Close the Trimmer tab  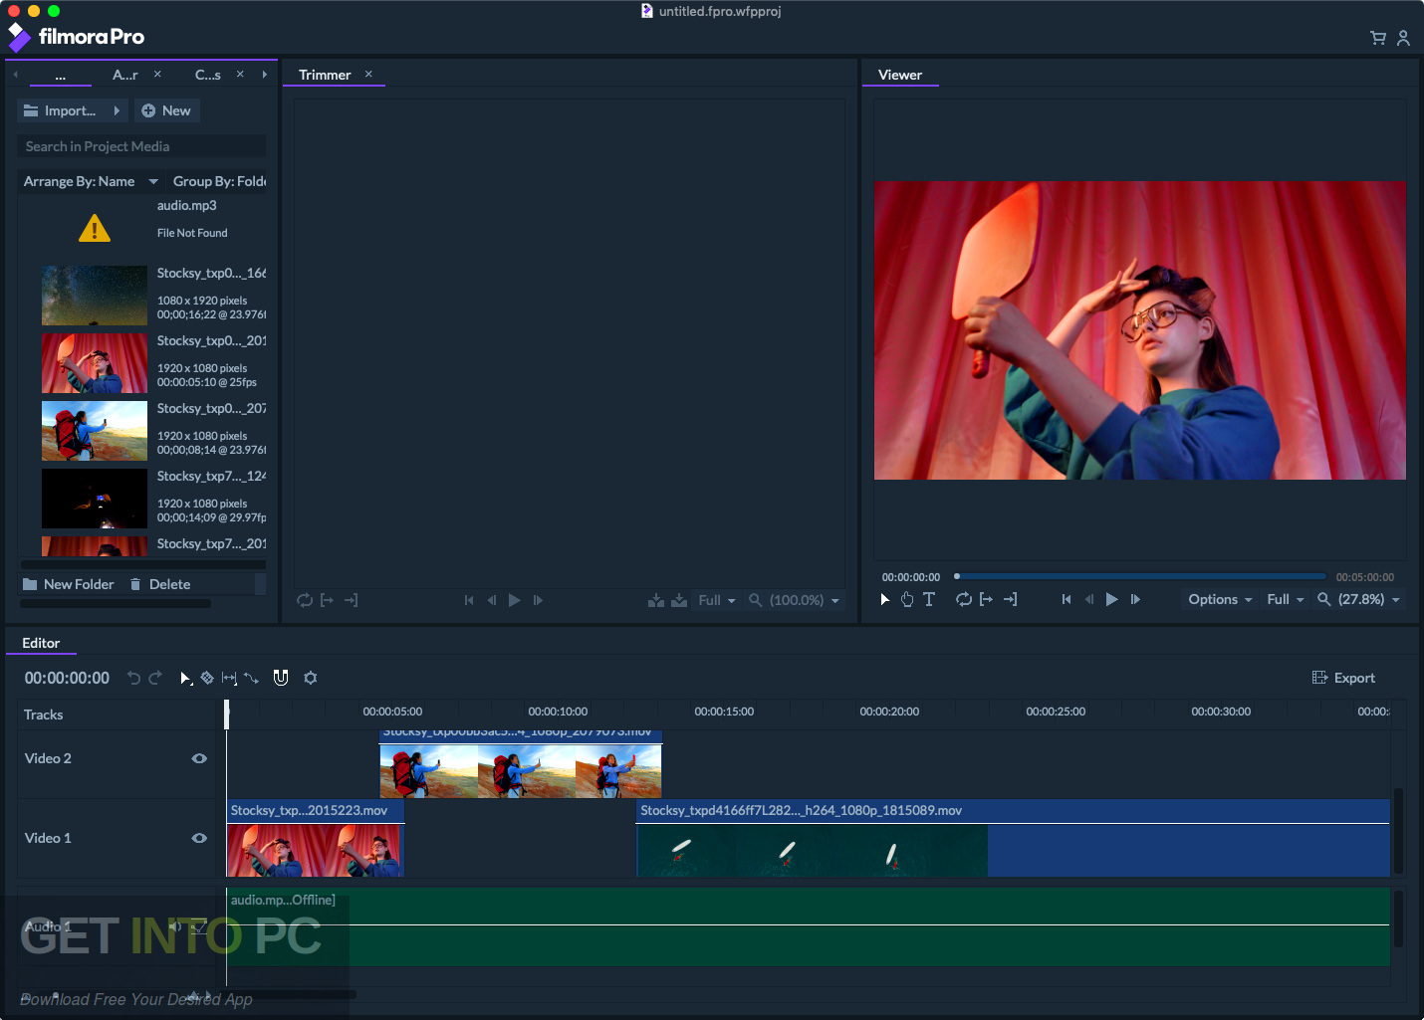[x=368, y=75]
